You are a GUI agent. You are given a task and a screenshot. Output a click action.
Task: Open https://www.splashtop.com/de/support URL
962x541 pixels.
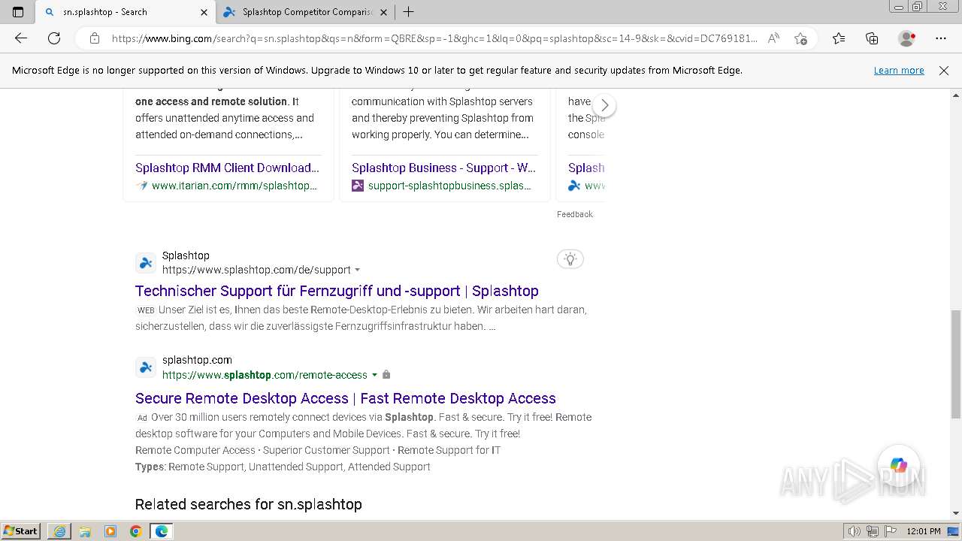[256, 270]
